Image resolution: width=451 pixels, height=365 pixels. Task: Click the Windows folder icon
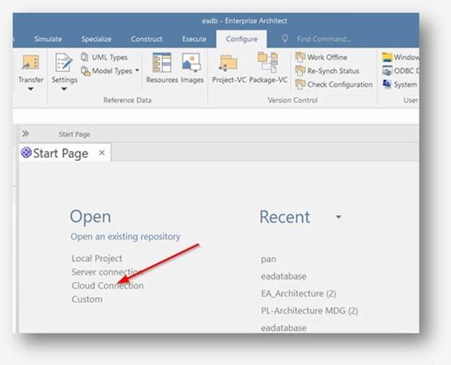click(x=387, y=57)
